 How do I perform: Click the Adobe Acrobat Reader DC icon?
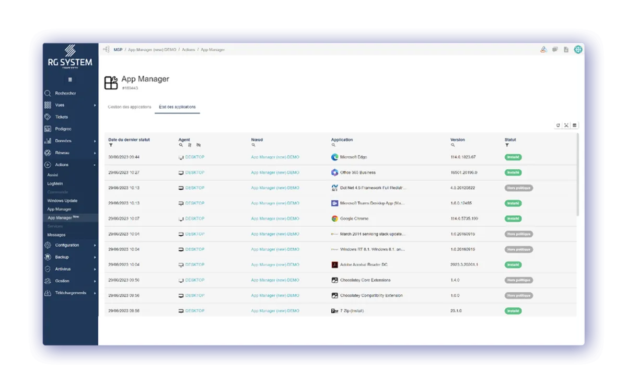334,265
